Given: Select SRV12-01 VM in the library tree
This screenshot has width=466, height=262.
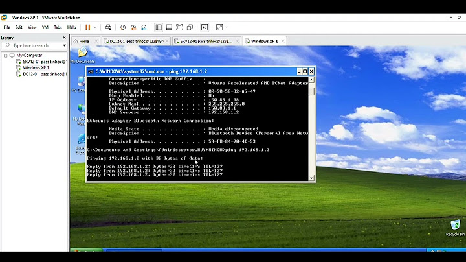Looking at the screenshot, I should point(44,62).
